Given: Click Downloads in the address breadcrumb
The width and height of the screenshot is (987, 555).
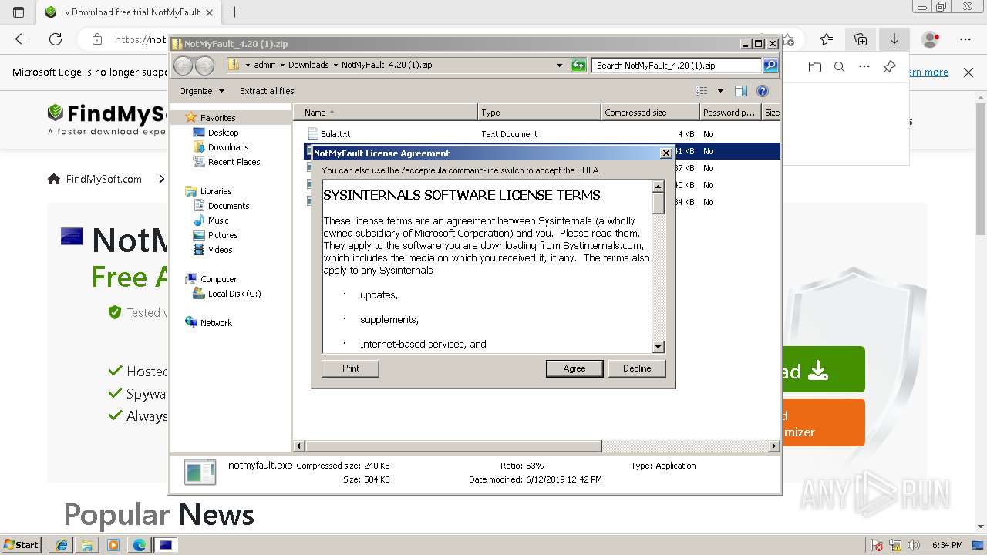Looking at the screenshot, I should point(308,66).
